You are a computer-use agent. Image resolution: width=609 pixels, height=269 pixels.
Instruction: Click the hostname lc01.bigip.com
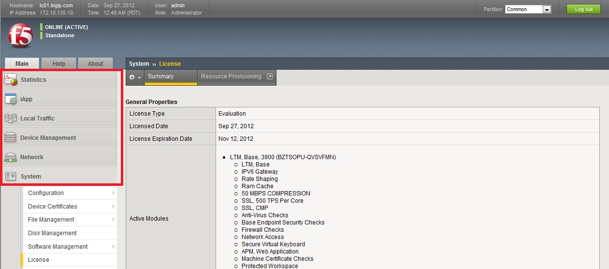click(x=56, y=5)
